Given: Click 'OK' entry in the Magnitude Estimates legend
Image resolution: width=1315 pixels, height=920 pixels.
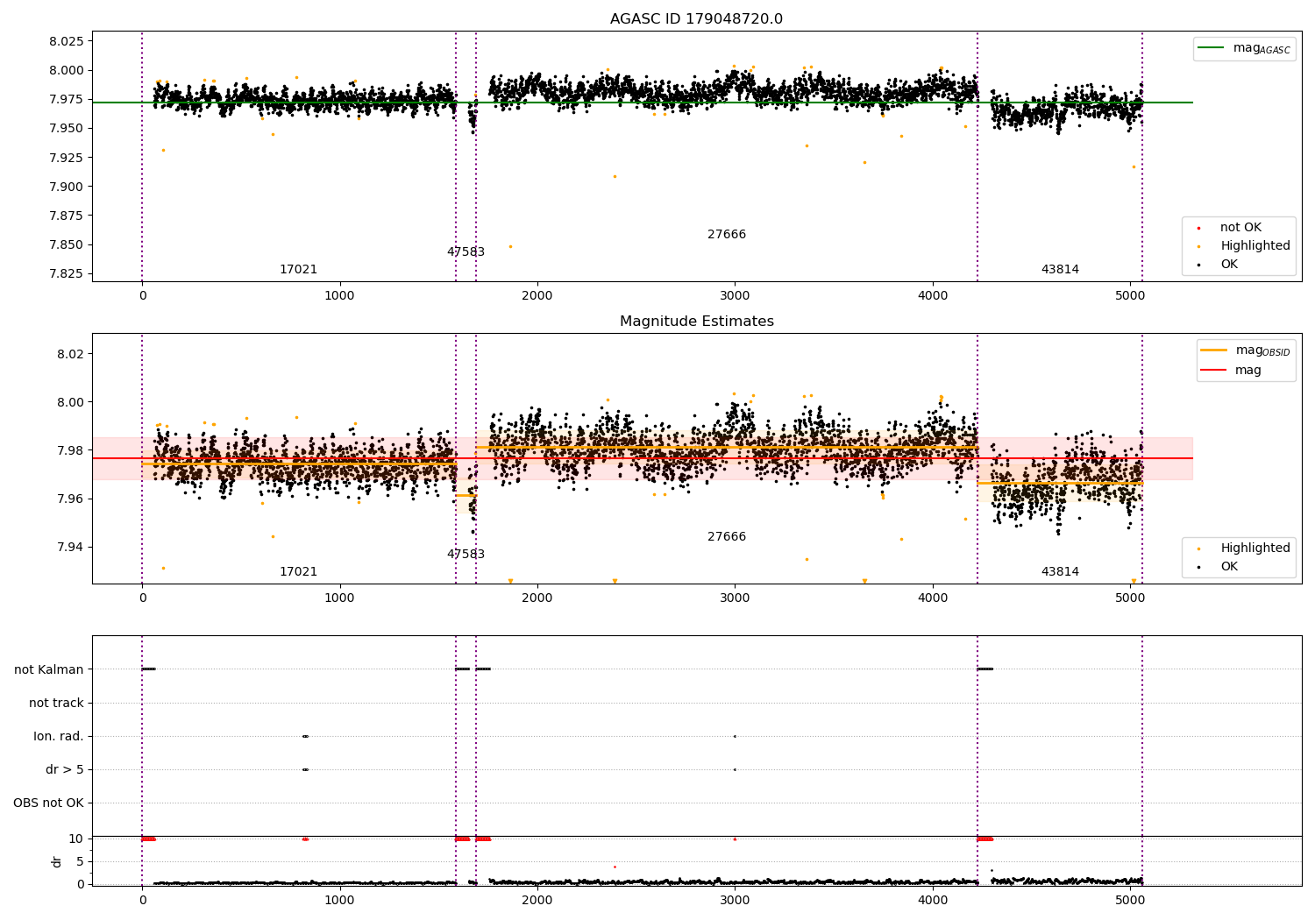Looking at the screenshot, I should (1229, 567).
